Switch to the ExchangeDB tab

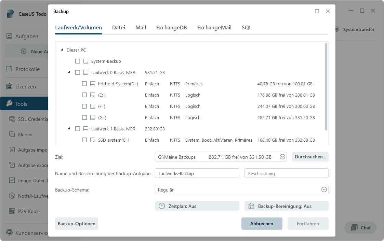[x=171, y=27]
